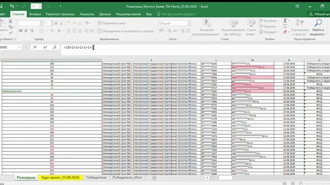Viewport: 330px width, 185px height.
Task: Toggle center horizontal alignment
Action: [x=74, y=31]
